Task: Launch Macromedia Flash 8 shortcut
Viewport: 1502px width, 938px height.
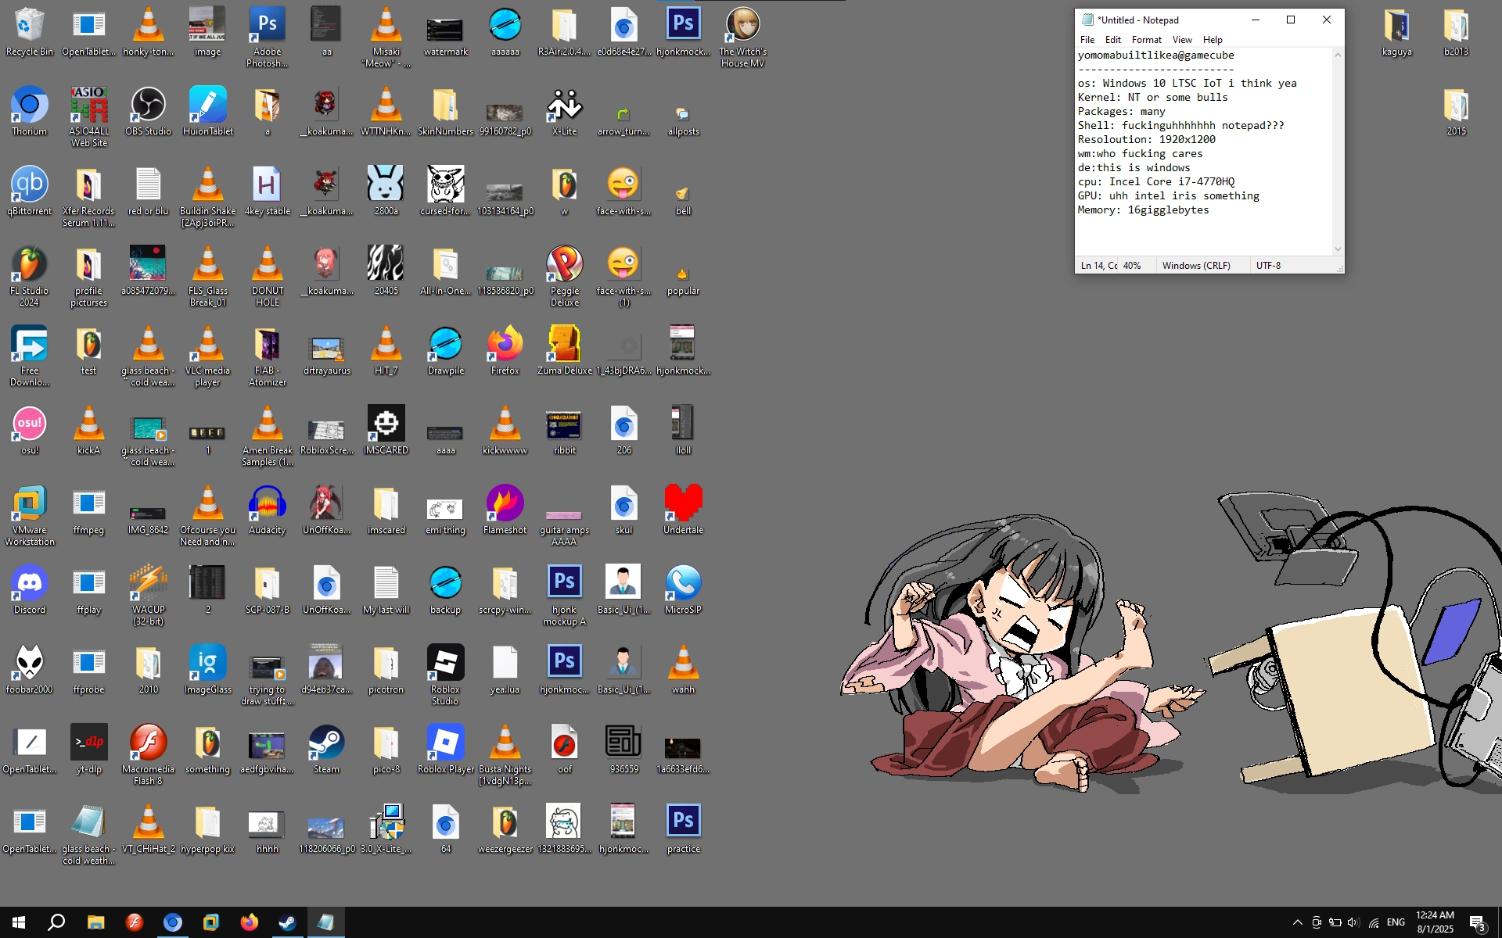Action: [x=148, y=755]
